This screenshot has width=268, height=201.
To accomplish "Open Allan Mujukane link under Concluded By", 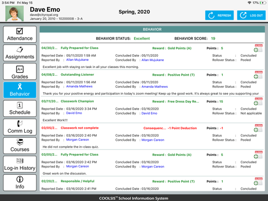I will 152,60.
